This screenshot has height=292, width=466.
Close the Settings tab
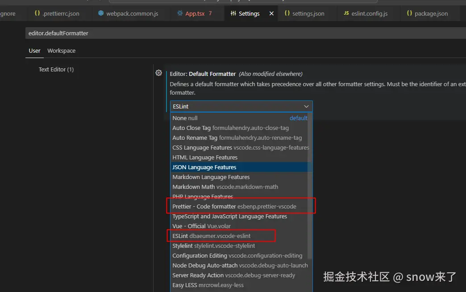point(271,14)
